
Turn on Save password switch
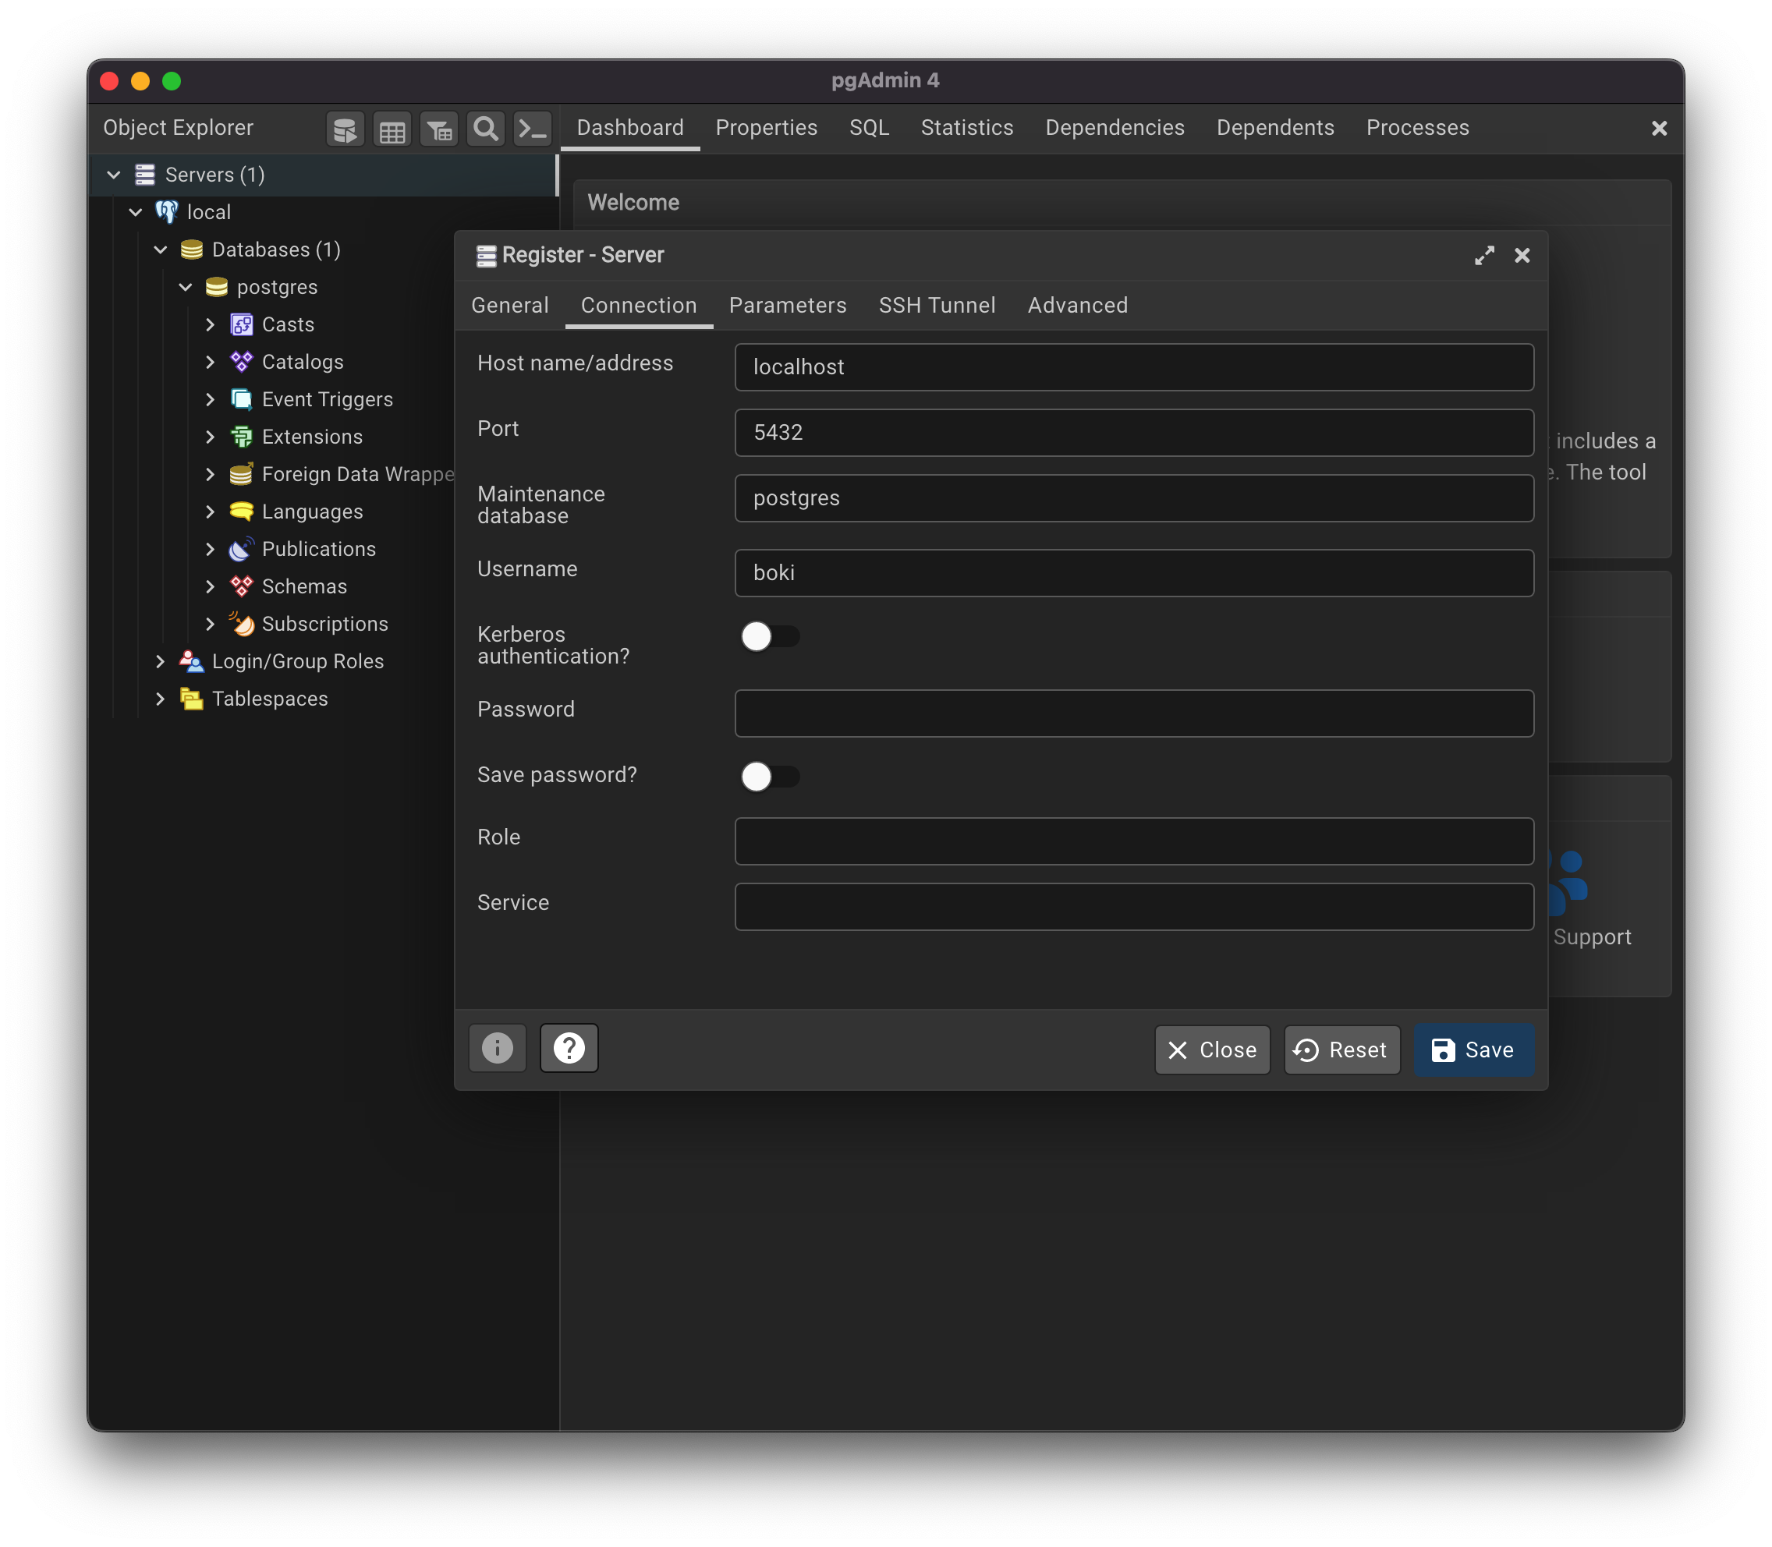click(x=770, y=777)
